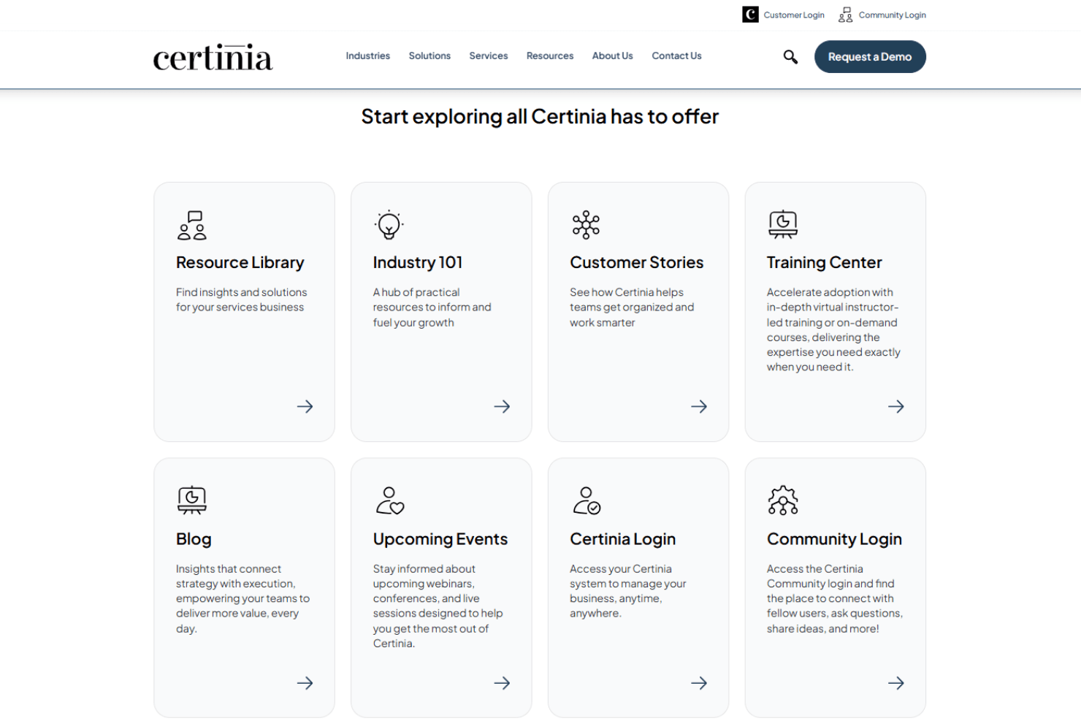Viewport: 1081px width, 721px height.
Task: Click the Customer Login C logo icon
Action: [x=750, y=15]
